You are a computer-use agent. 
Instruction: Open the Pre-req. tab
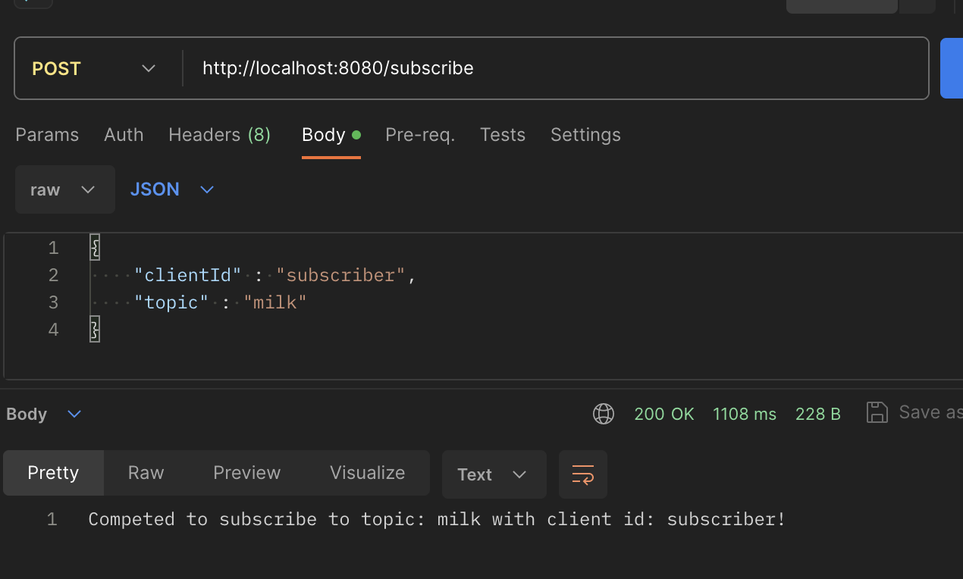point(420,135)
